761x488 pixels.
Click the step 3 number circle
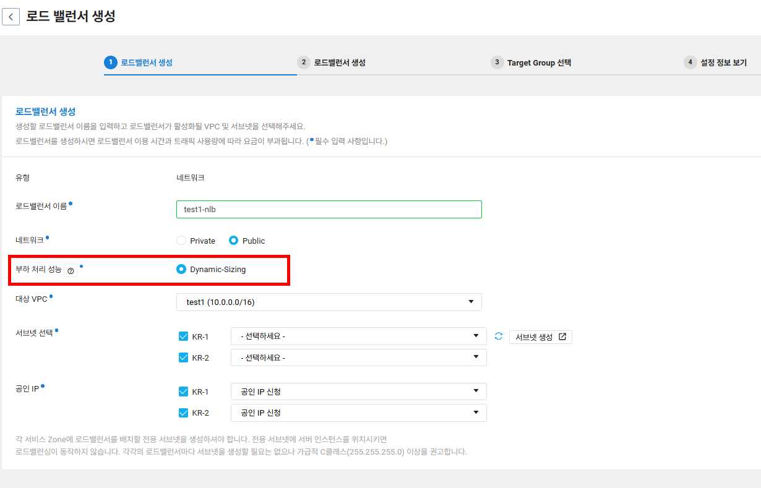pos(497,62)
